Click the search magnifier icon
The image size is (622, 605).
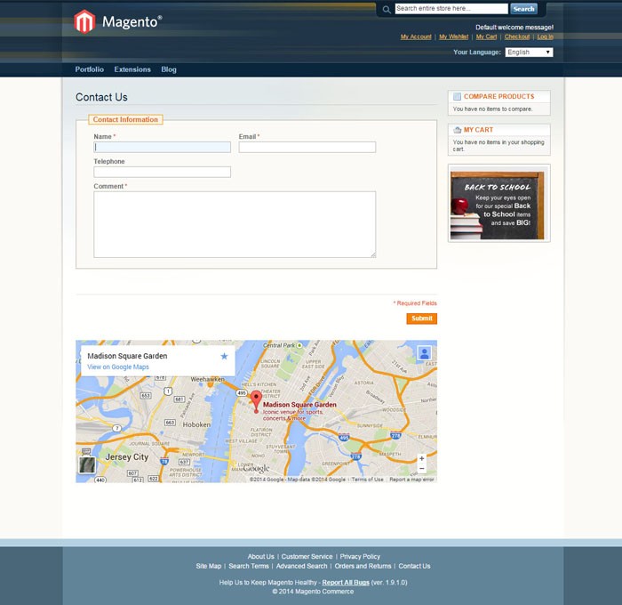(x=387, y=10)
